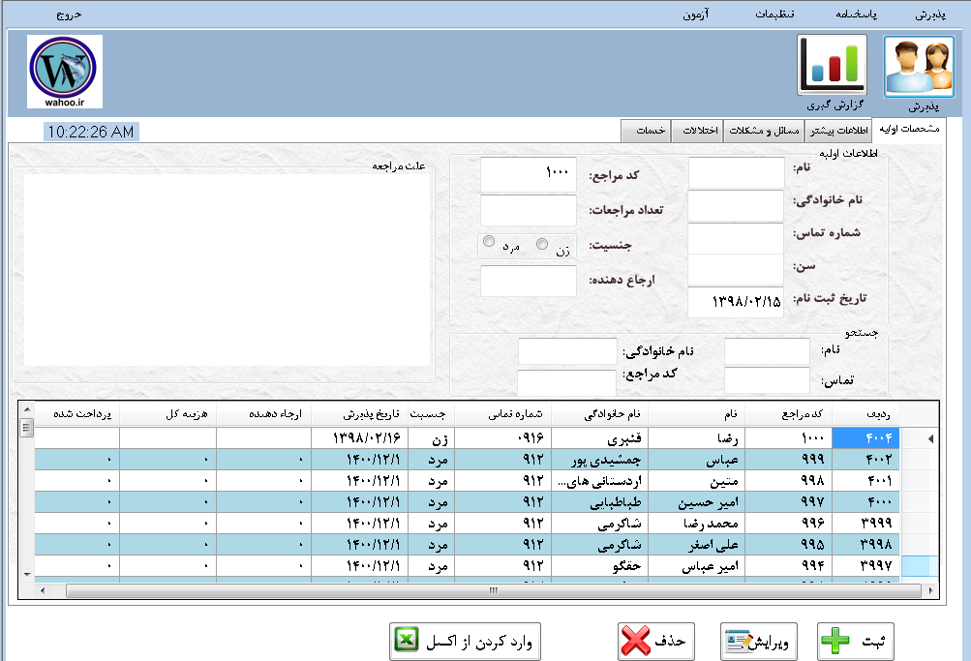The image size is (971, 661).
Task: Select the مرد gender radio button
Action: [x=489, y=242]
